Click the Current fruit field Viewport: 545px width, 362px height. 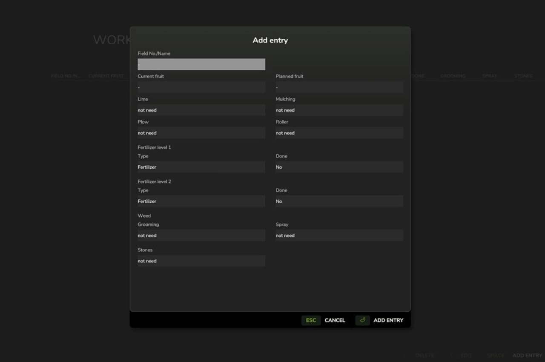[x=201, y=87]
